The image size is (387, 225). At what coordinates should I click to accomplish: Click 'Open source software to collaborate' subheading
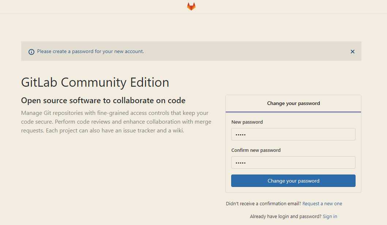103,101
